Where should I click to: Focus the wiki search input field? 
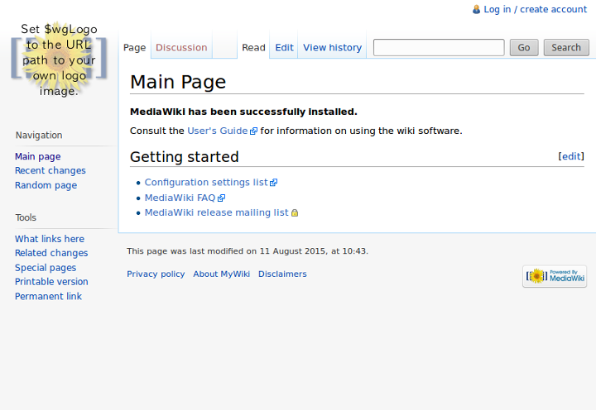[439, 47]
